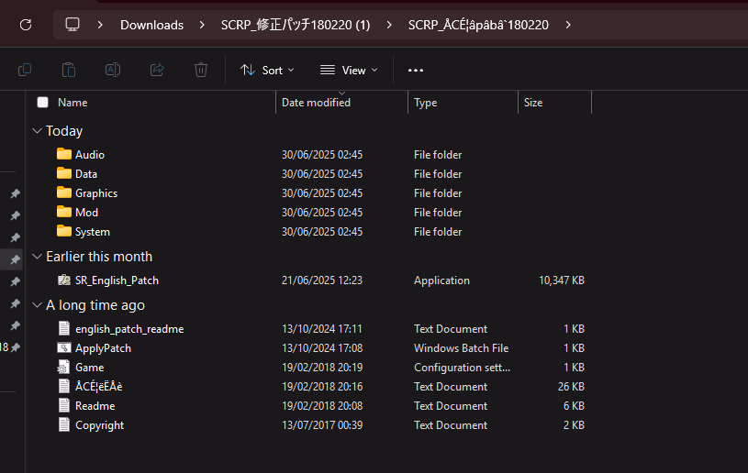Toggle the select-all checkbox beside Name
This screenshot has width=748, height=473.
42,103
